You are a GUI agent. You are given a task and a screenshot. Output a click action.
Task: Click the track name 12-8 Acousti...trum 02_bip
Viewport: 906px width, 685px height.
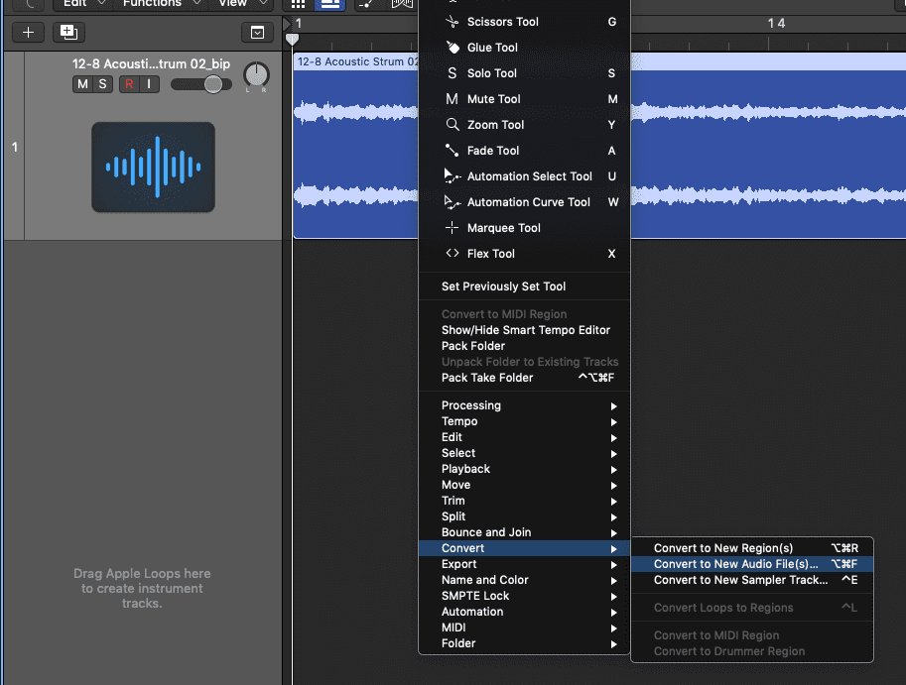click(152, 64)
